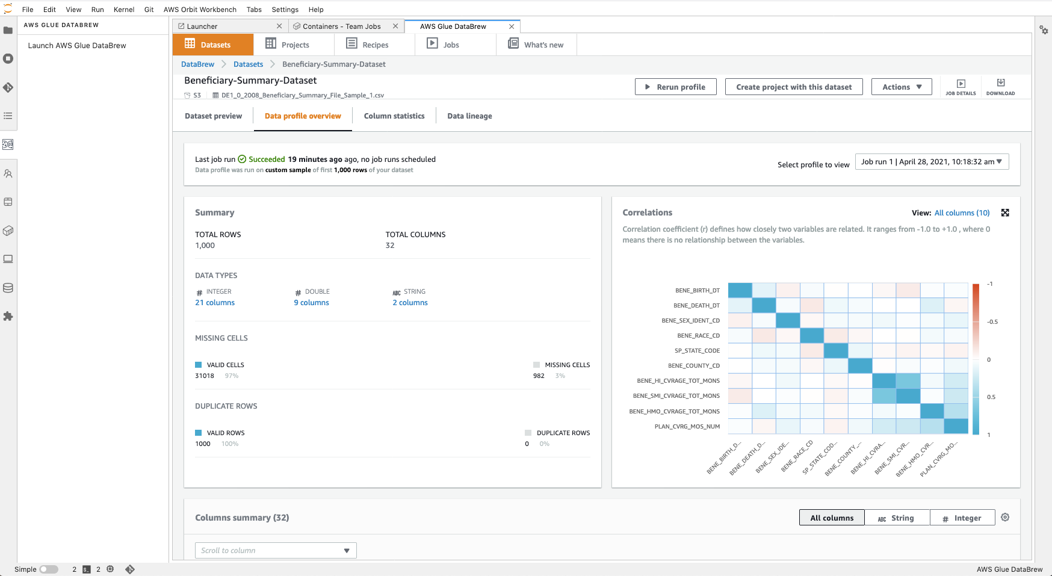Open the table of contents sidebar icon
The width and height of the screenshot is (1052, 576).
[8, 116]
